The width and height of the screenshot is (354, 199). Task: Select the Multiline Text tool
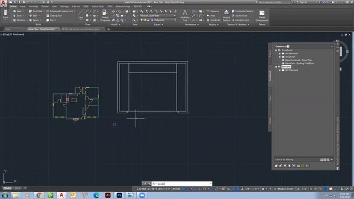pyautogui.click(x=185, y=15)
